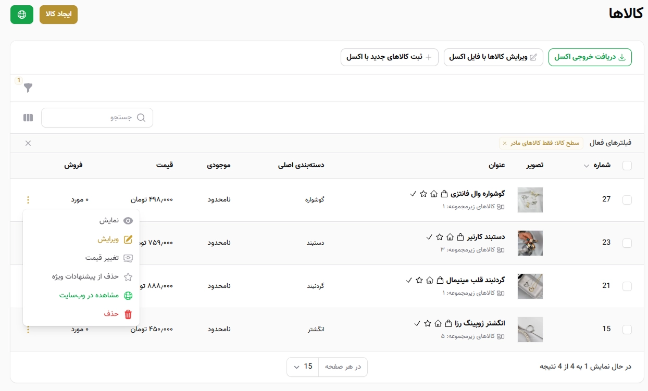Open the 15 per-page dropdown
This screenshot has height=391, width=648.
303,367
